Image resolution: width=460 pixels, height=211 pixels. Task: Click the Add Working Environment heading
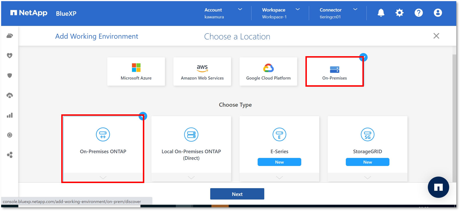coord(96,36)
